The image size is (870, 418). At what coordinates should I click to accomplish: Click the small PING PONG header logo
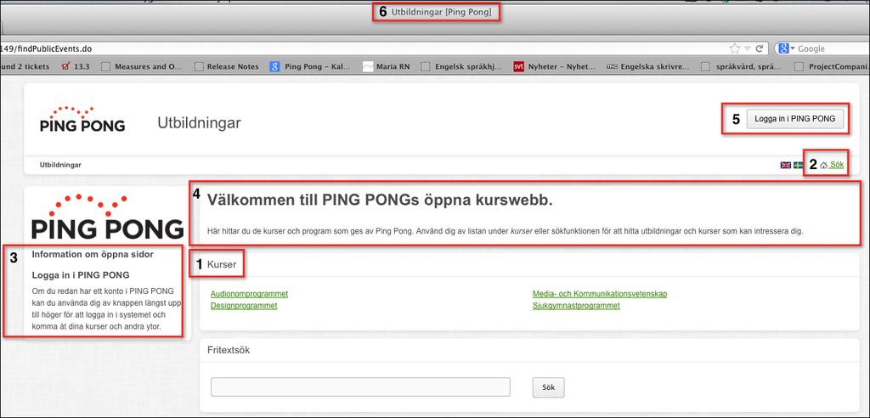pyautogui.click(x=82, y=118)
